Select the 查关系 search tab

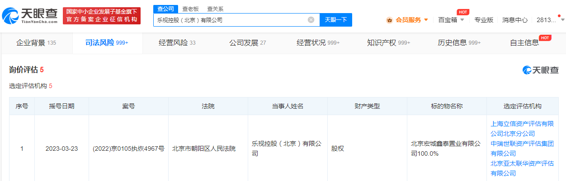coord(215,9)
